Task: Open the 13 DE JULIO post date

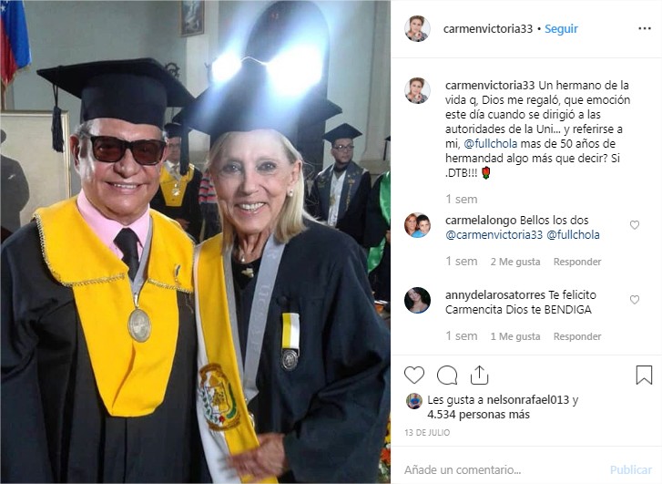Action: point(427,432)
